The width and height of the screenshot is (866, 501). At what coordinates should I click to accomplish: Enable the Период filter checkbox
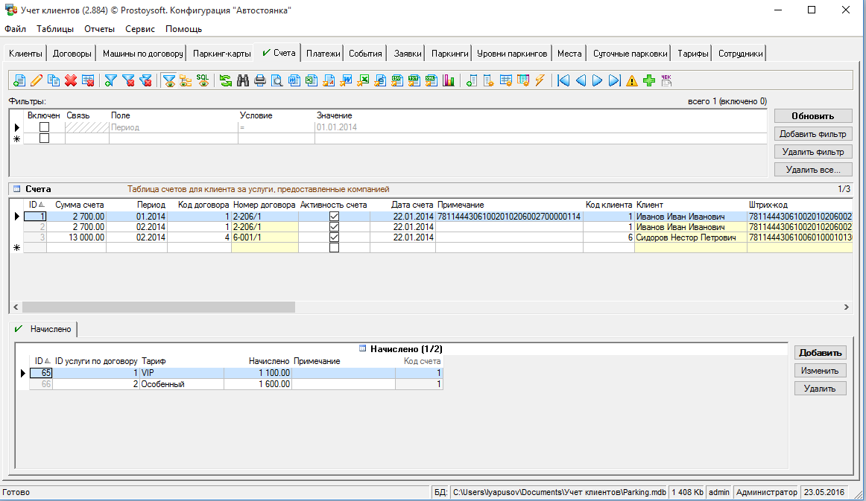click(x=44, y=127)
